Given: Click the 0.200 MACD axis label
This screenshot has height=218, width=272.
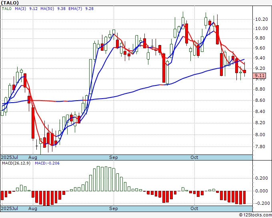Looking at the screenshot, I should [x=262, y=178].
